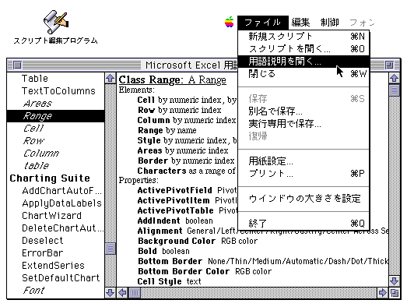Click right arrow of horizontal scrollbar
Image resolution: width=407 pixels, height=307 pixels.
(382, 293)
